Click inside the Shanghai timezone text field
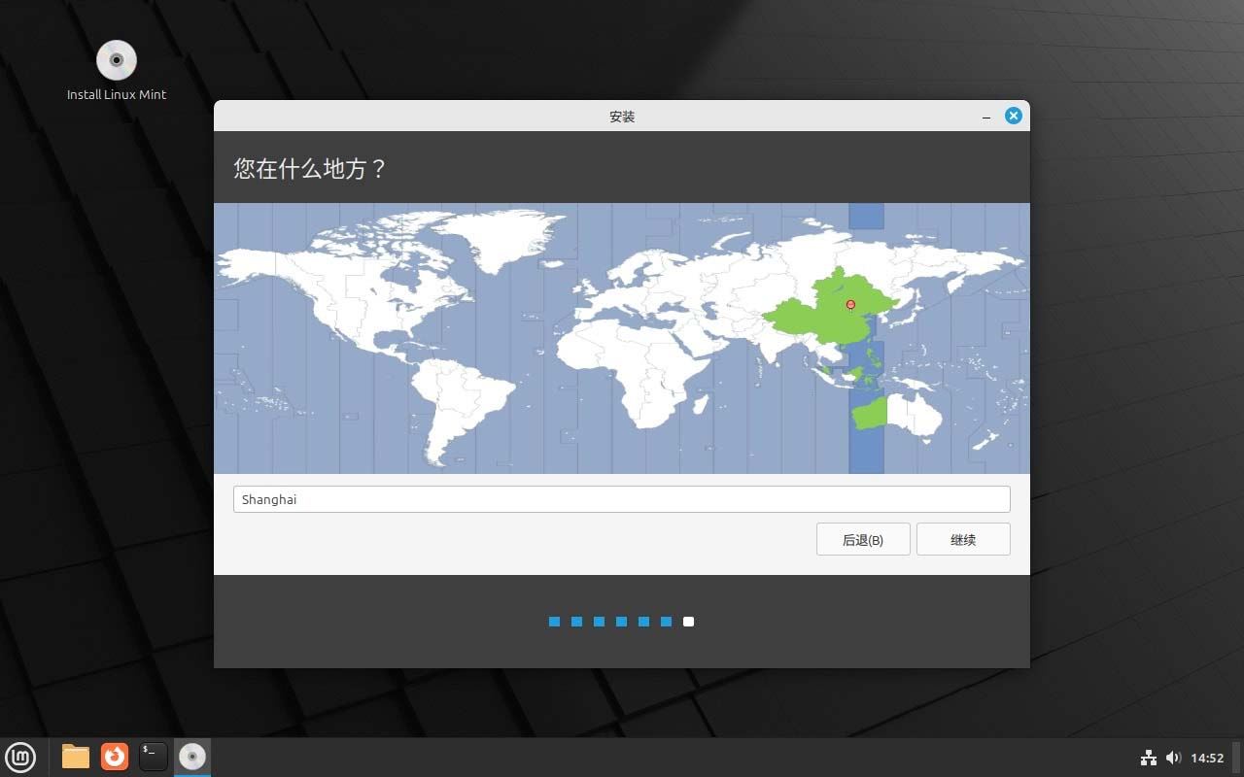 [622, 499]
